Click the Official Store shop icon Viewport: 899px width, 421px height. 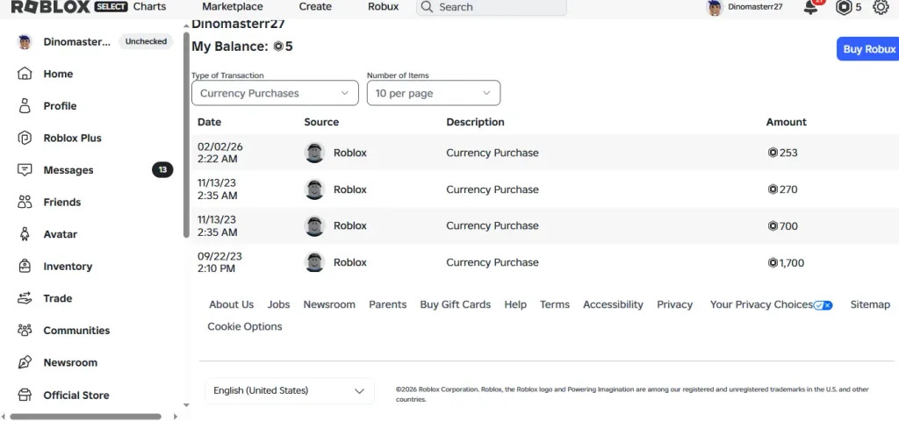[25, 396]
